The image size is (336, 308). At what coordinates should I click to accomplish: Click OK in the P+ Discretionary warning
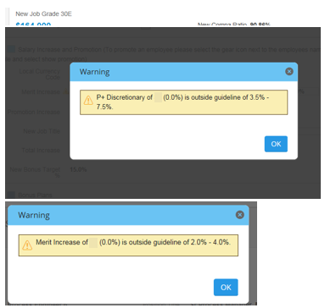(276, 144)
